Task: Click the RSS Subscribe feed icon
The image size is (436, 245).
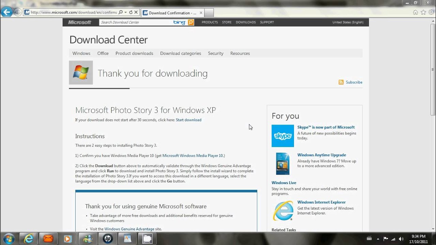Action: point(341,82)
